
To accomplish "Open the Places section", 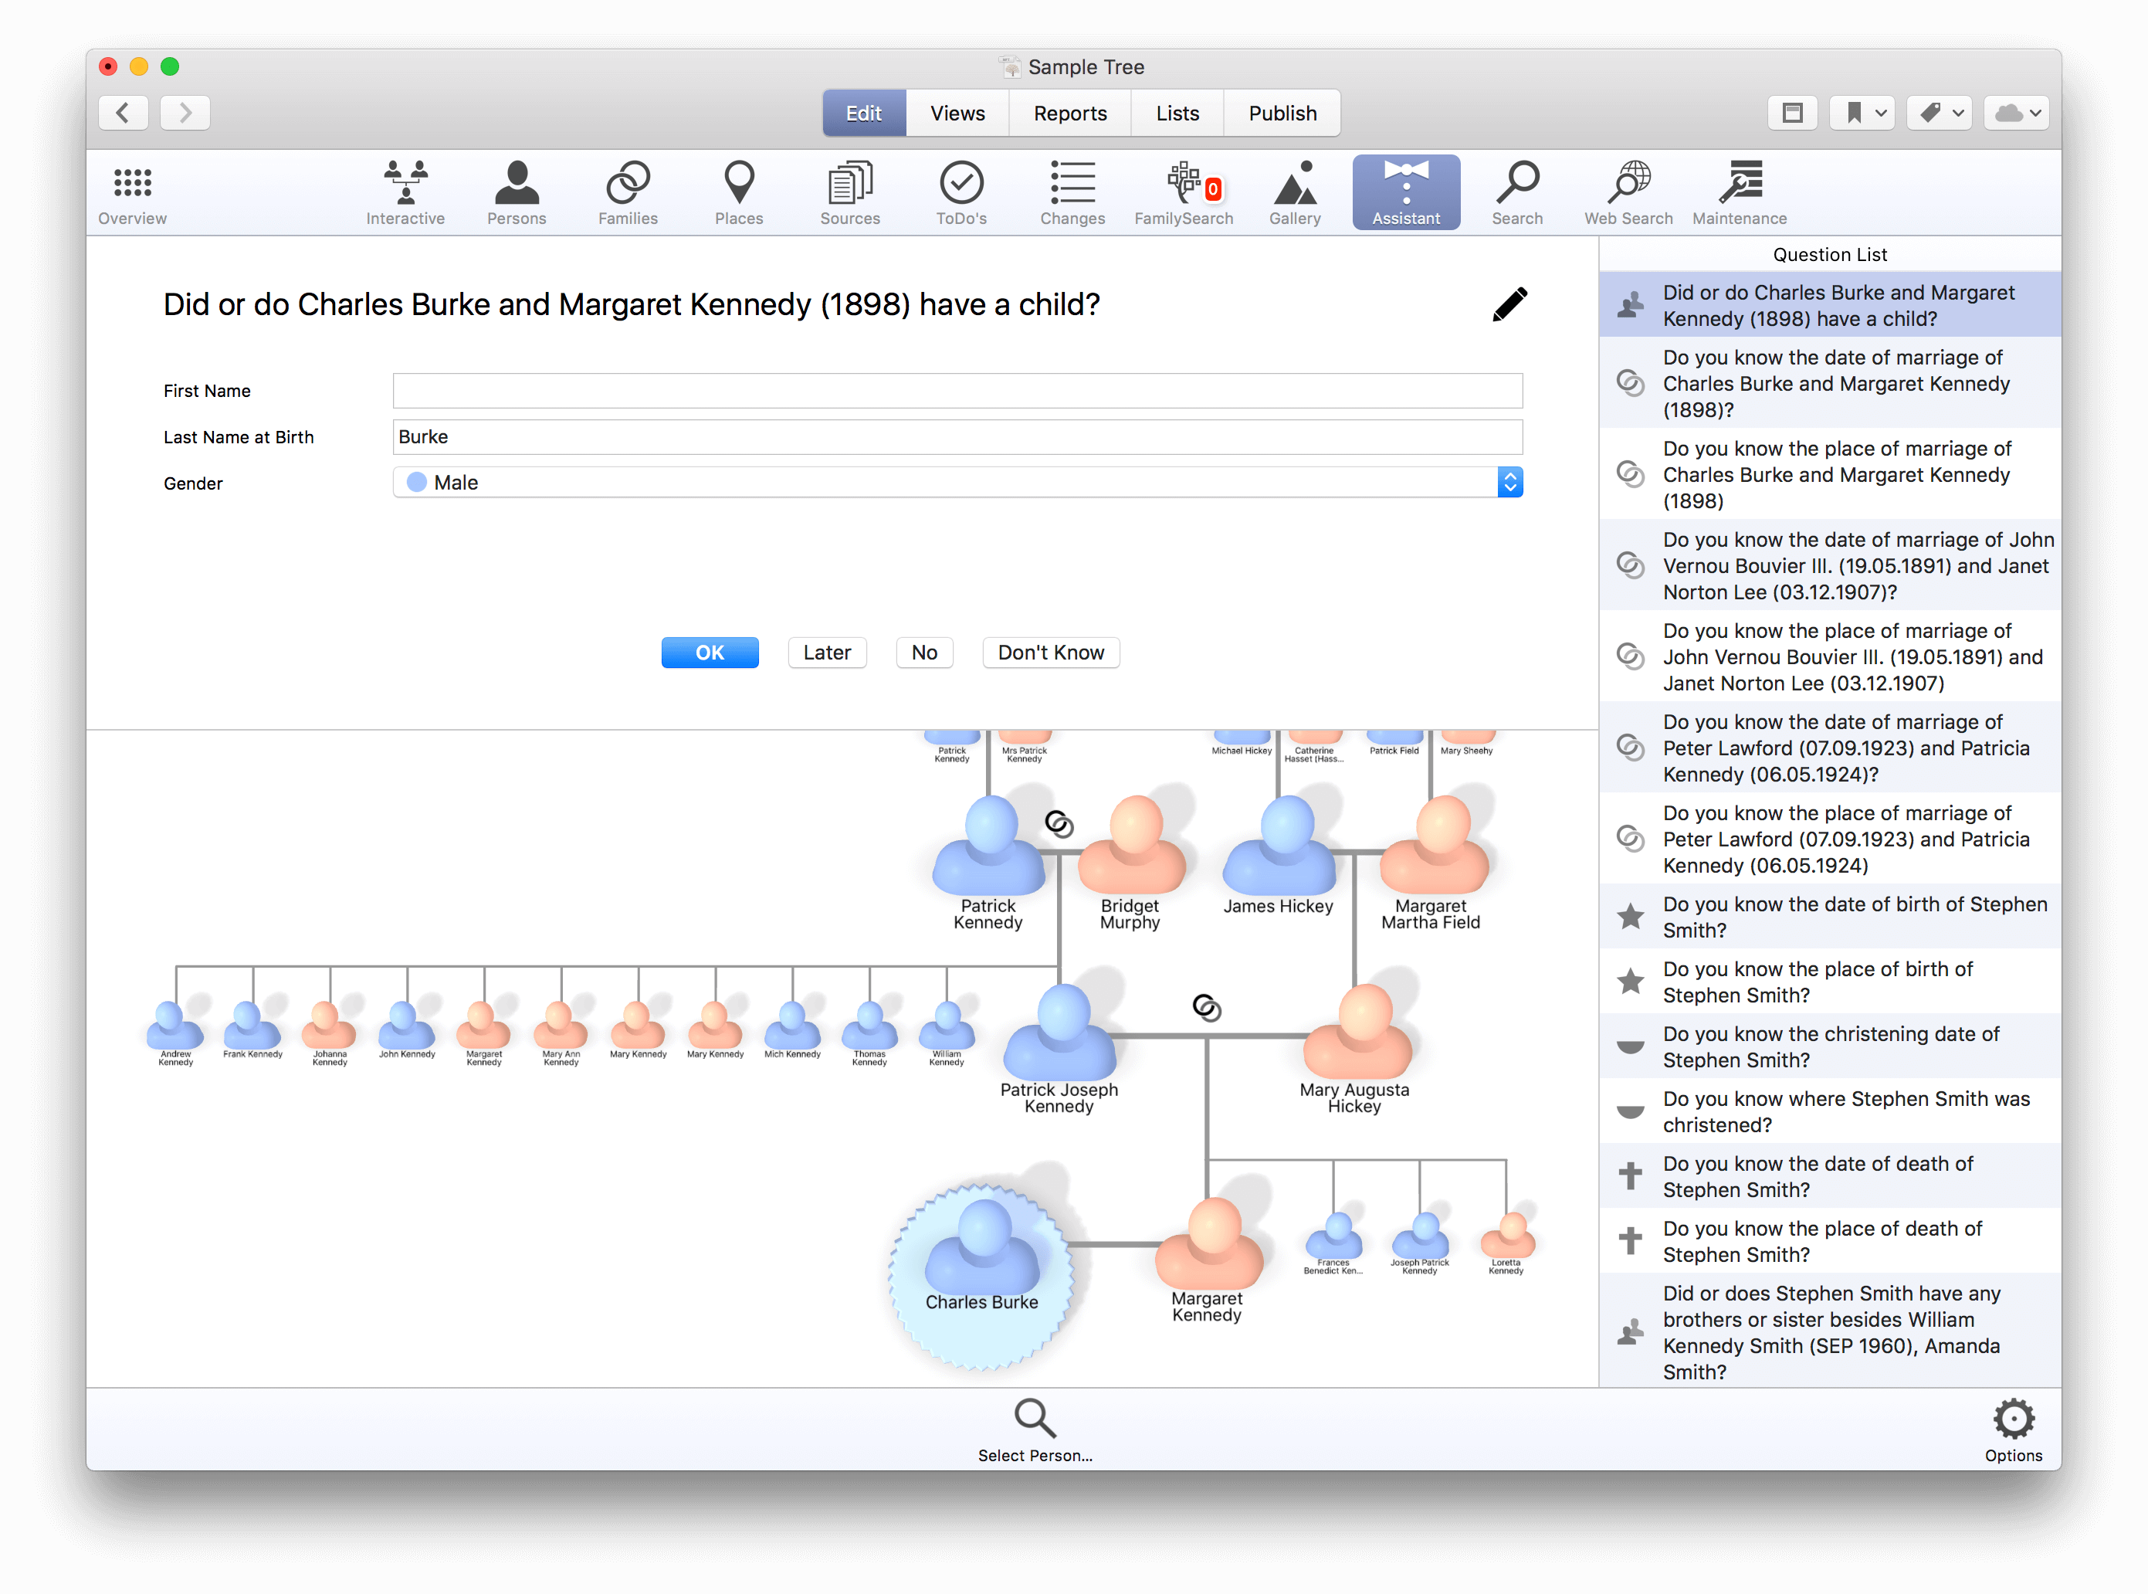I will click(739, 193).
